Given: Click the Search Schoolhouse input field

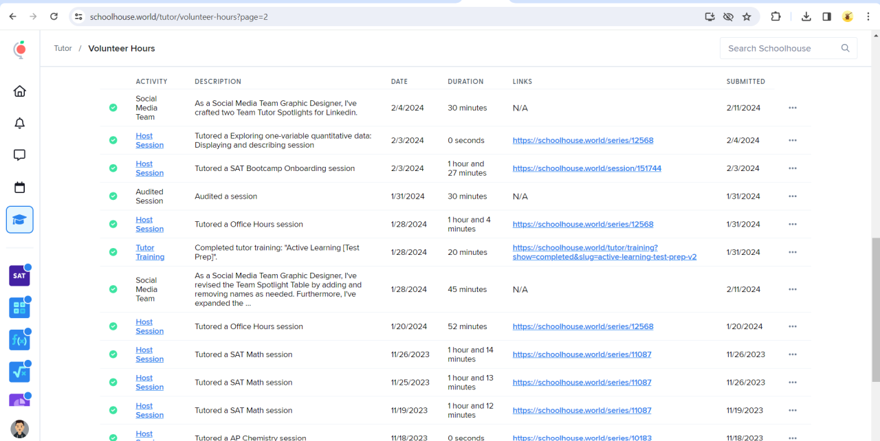Looking at the screenshot, I should tap(780, 48).
